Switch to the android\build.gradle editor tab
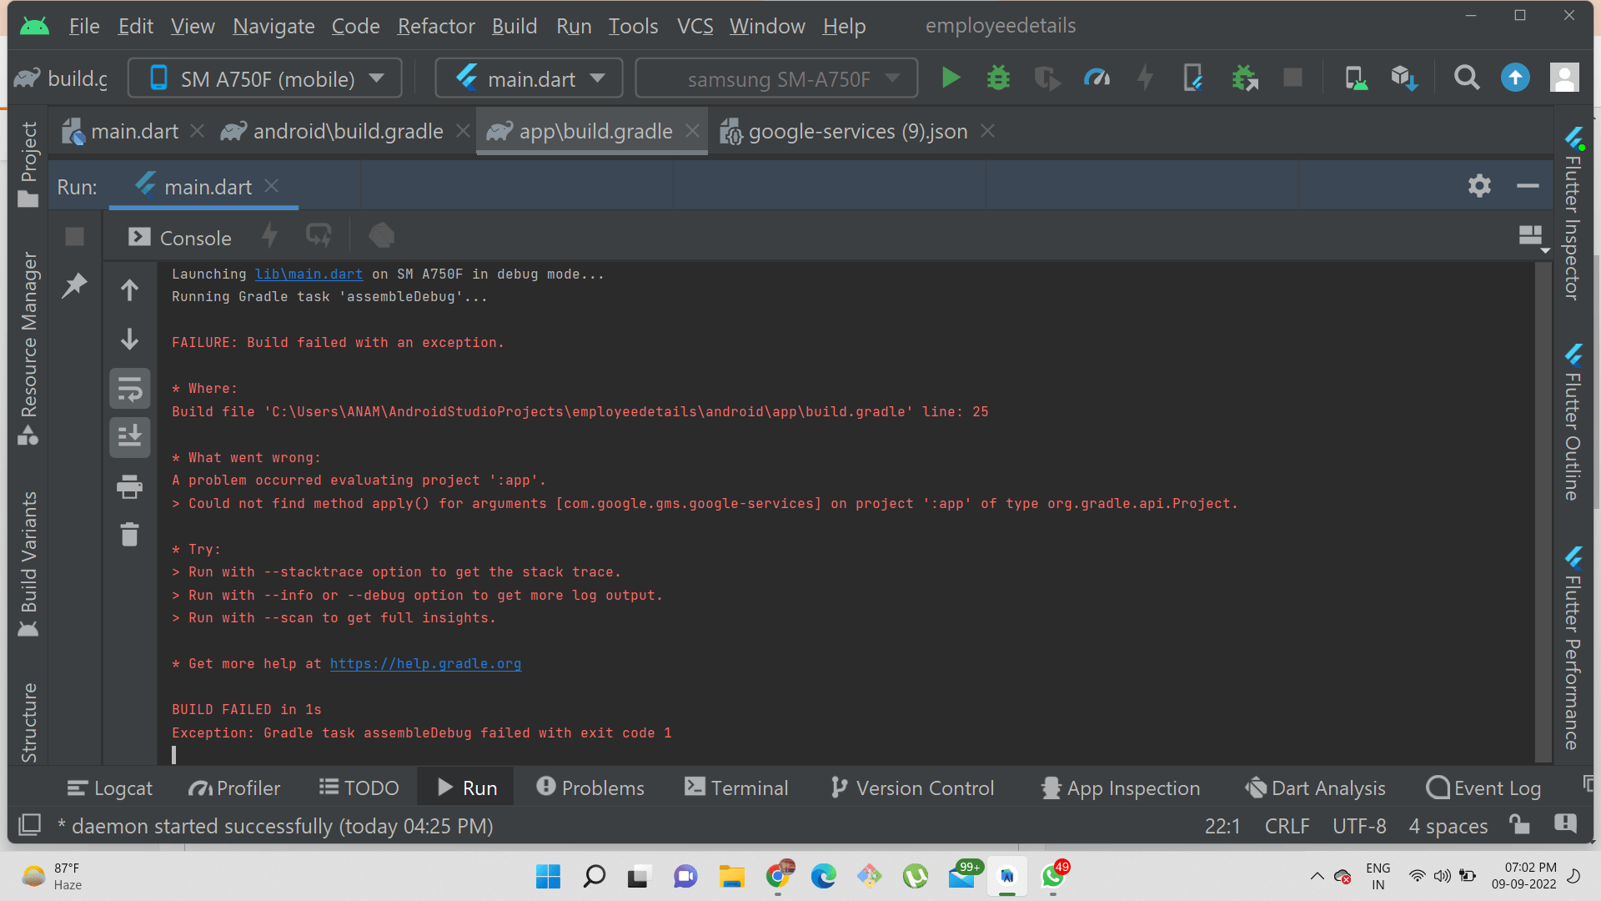 pyautogui.click(x=347, y=131)
